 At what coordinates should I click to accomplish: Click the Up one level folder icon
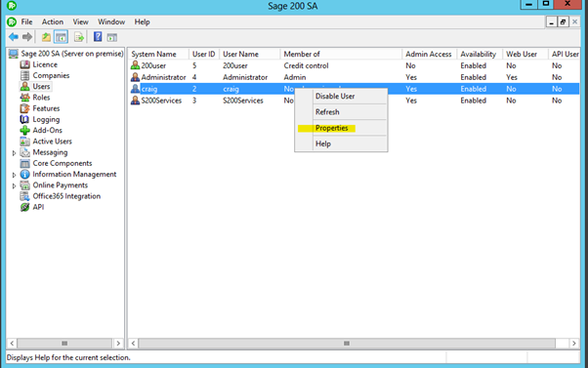pyautogui.click(x=46, y=37)
